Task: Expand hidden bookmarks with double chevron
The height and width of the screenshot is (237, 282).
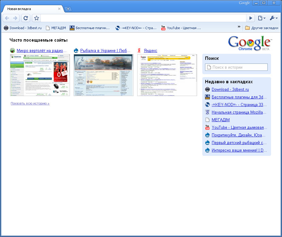Action: pyautogui.click(x=239, y=27)
